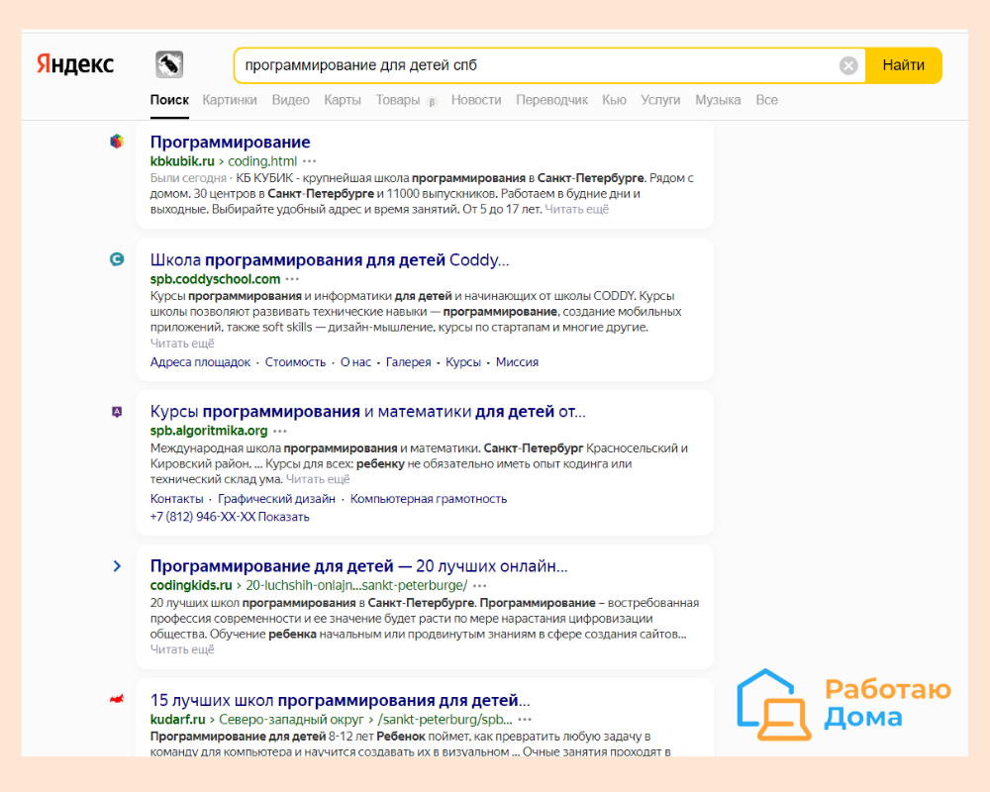990x792 pixels.
Task: Click the kbkubik.ru domain link
Action: [182, 161]
